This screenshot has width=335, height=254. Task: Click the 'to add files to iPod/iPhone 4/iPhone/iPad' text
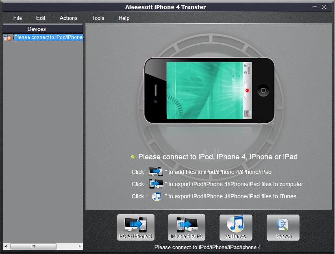[220, 172]
